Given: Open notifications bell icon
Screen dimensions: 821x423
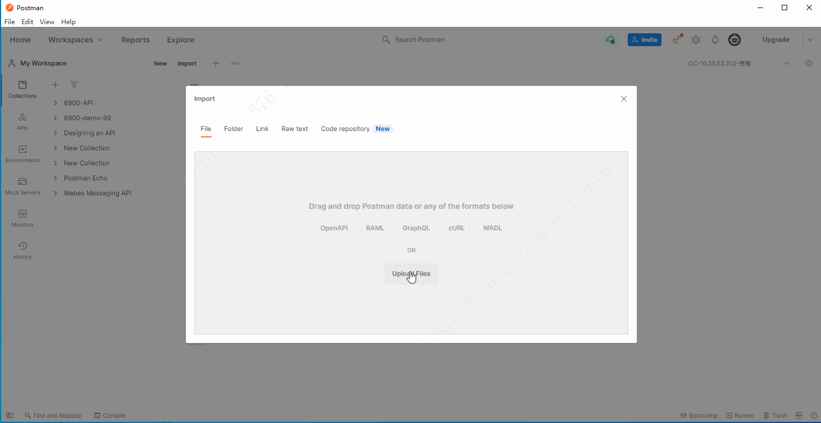Looking at the screenshot, I should (x=715, y=40).
